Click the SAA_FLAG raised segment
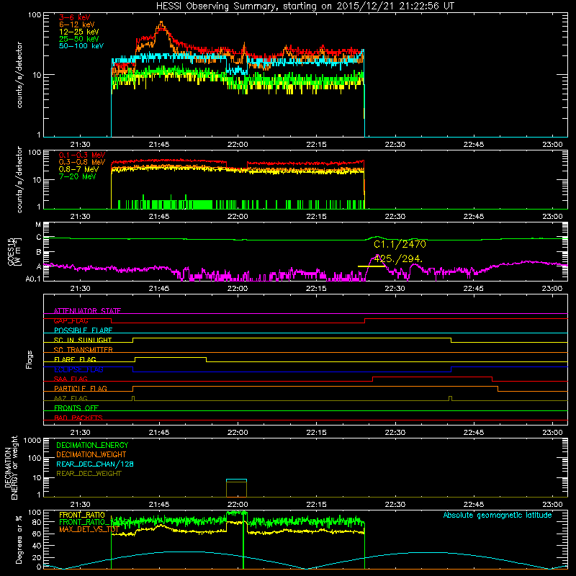Image resolution: width=576 pixels, height=576 pixels. tap(433, 377)
